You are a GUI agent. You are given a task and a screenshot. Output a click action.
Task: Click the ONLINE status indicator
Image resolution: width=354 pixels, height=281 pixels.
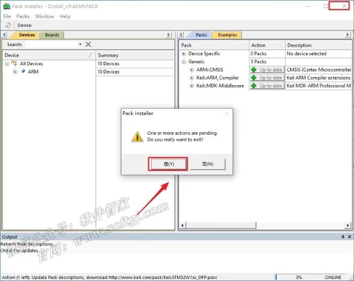(335, 277)
